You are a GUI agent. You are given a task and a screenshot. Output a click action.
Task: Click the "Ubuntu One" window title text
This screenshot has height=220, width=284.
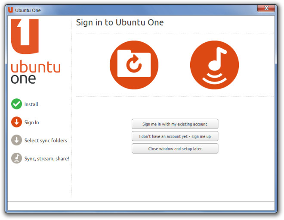coord(28,10)
